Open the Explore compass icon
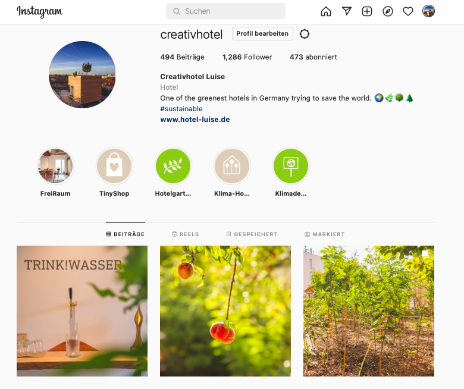 (x=388, y=11)
